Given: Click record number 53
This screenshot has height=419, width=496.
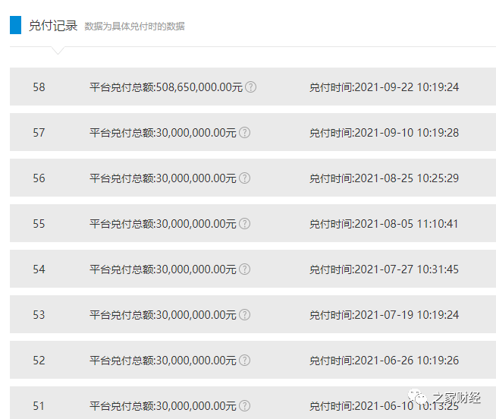Looking at the screenshot, I should tap(39, 315).
